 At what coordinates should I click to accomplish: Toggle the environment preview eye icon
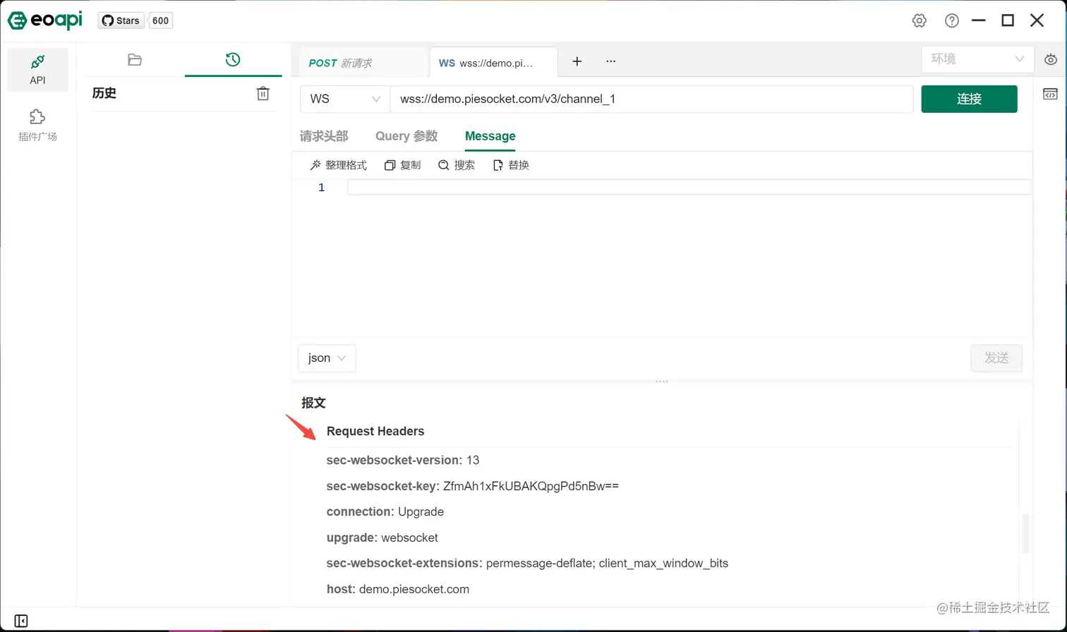point(1051,60)
